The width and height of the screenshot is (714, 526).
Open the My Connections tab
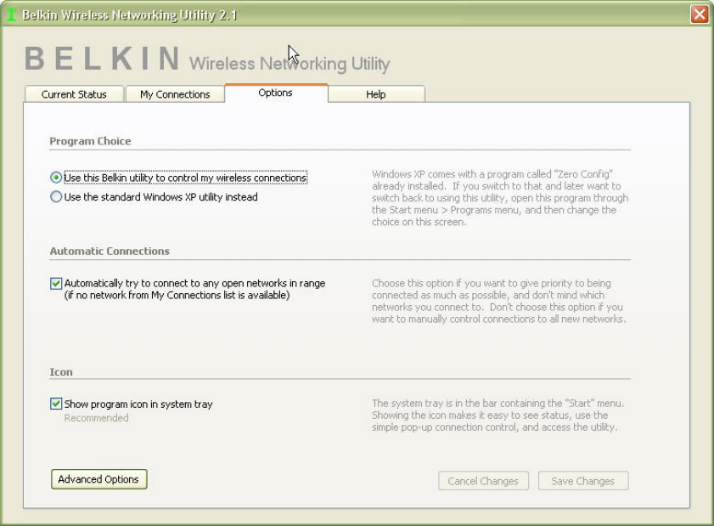click(x=175, y=94)
